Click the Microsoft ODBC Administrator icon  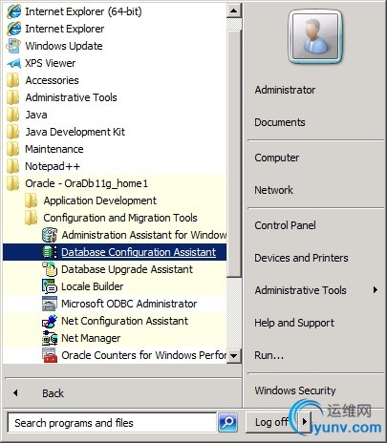coord(50,304)
